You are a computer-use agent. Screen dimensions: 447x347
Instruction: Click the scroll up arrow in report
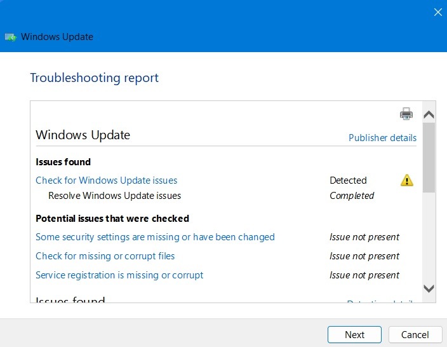[429, 114]
